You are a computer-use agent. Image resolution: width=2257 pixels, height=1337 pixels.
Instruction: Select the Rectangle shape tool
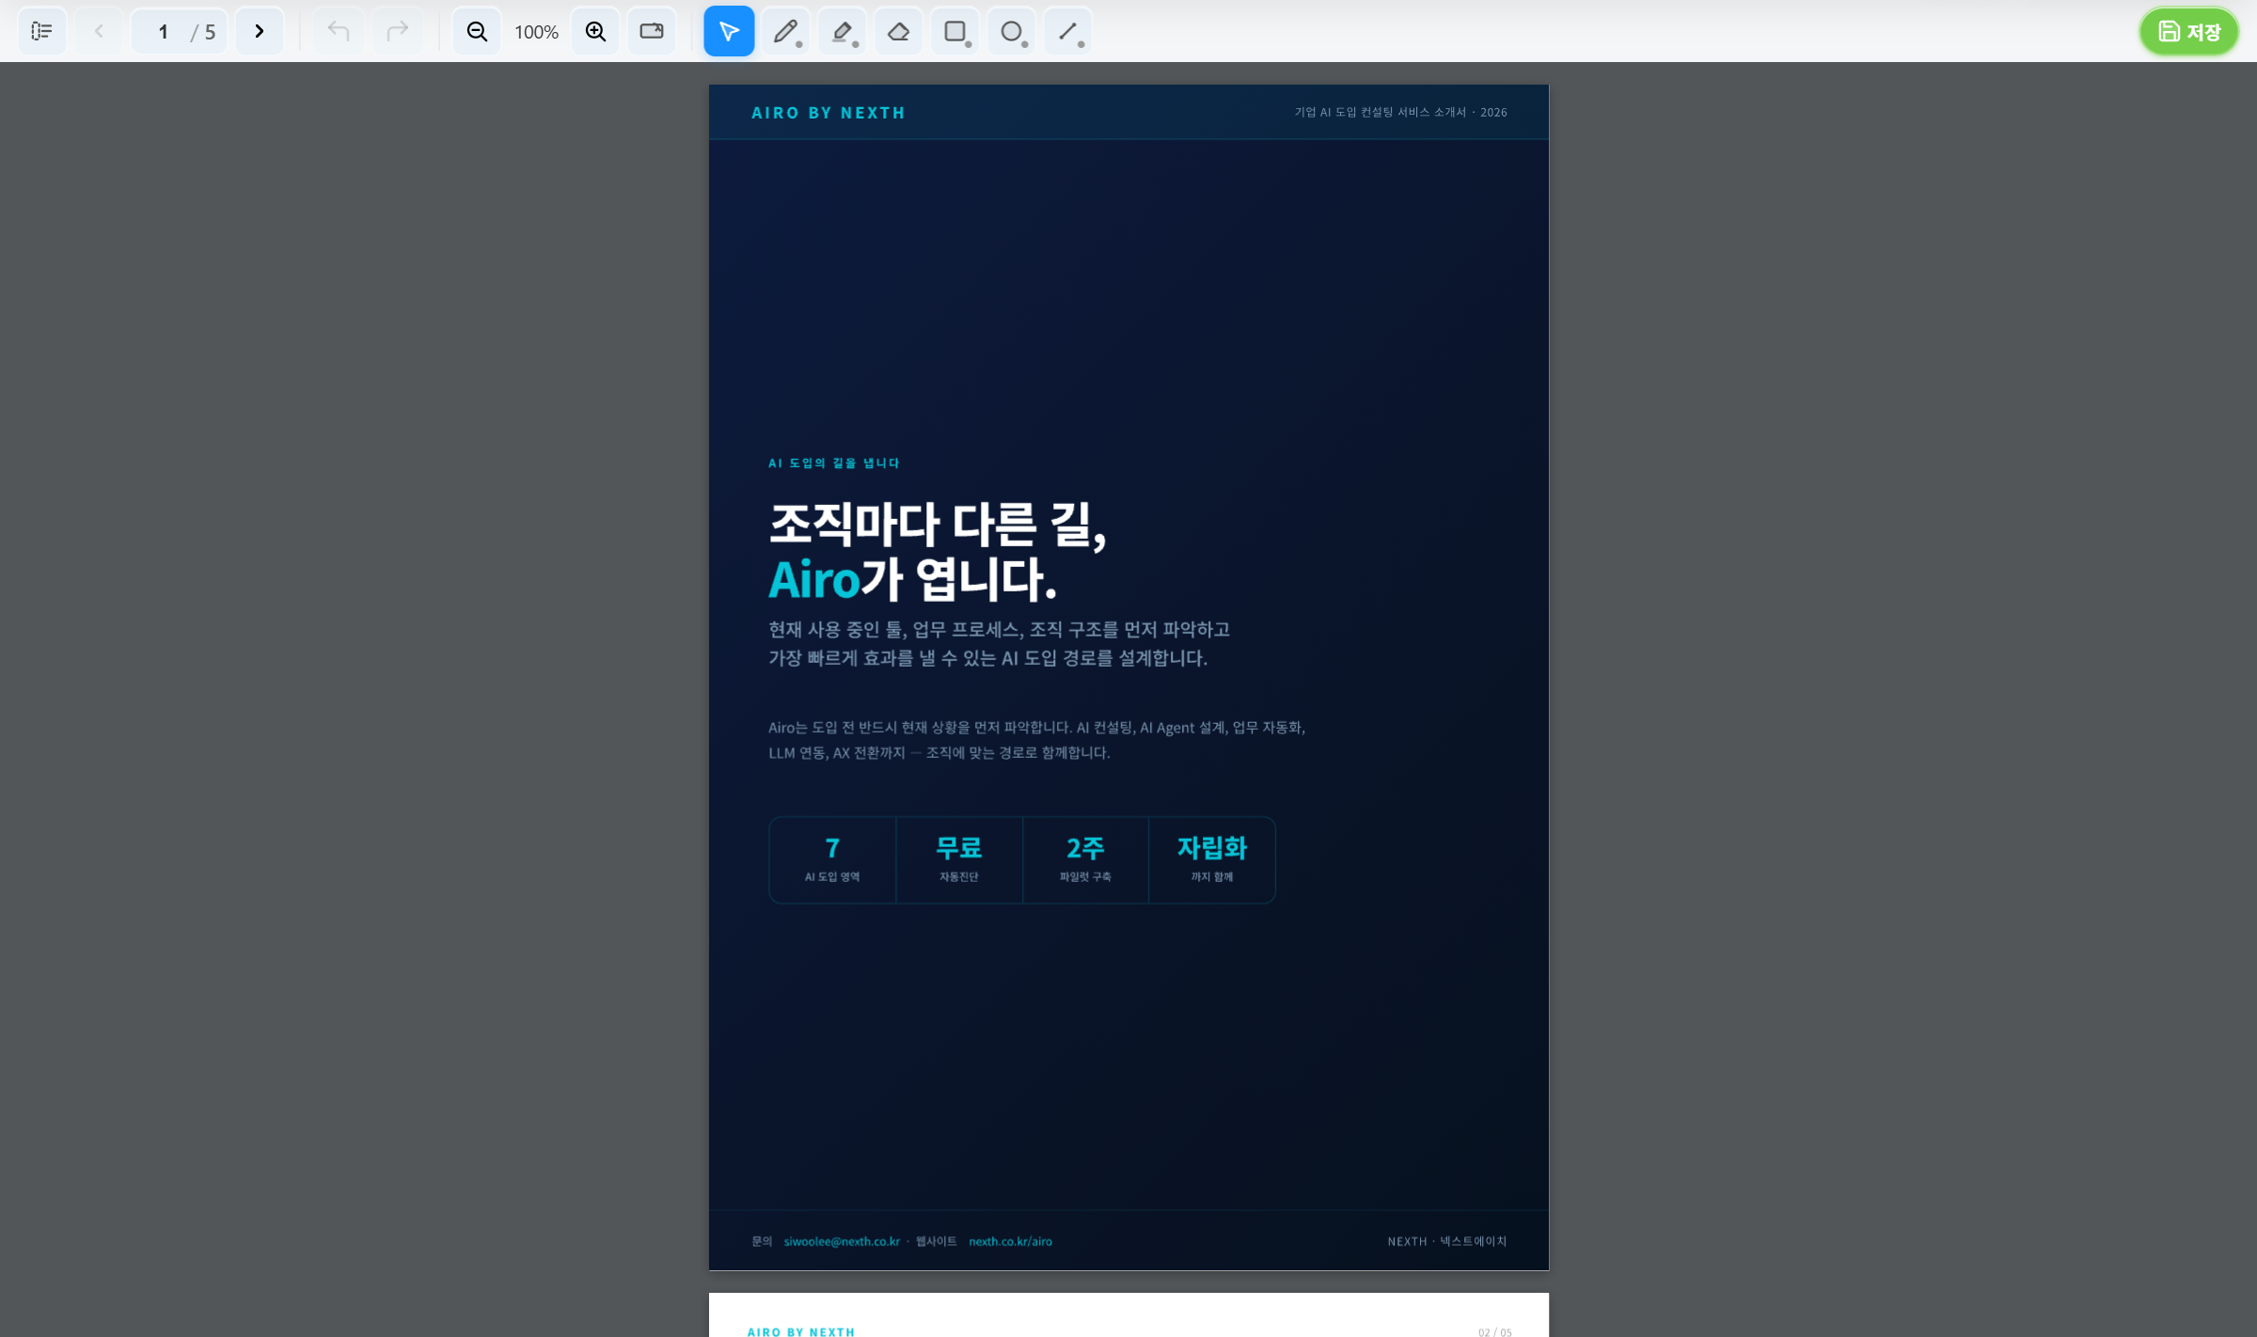tap(955, 31)
